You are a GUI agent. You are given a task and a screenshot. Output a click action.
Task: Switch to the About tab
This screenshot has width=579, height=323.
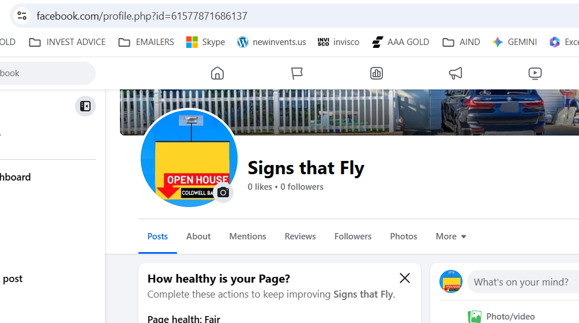pyautogui.click(x=198, y=236)
